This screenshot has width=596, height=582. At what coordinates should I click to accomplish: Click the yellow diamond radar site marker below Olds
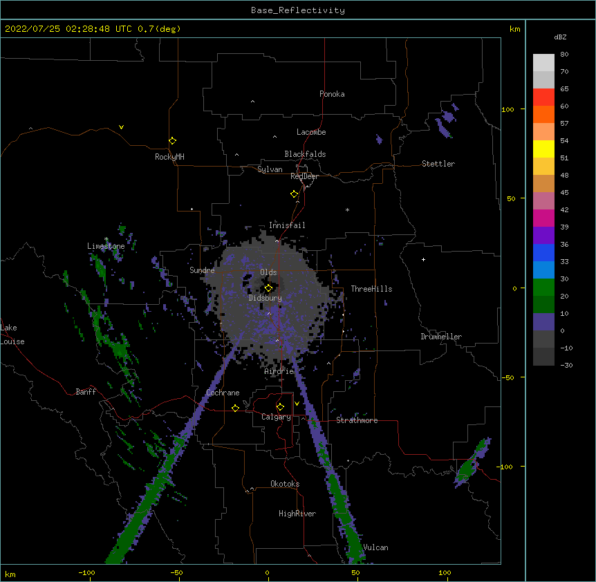pyautogui.click(x=268, y=288)
